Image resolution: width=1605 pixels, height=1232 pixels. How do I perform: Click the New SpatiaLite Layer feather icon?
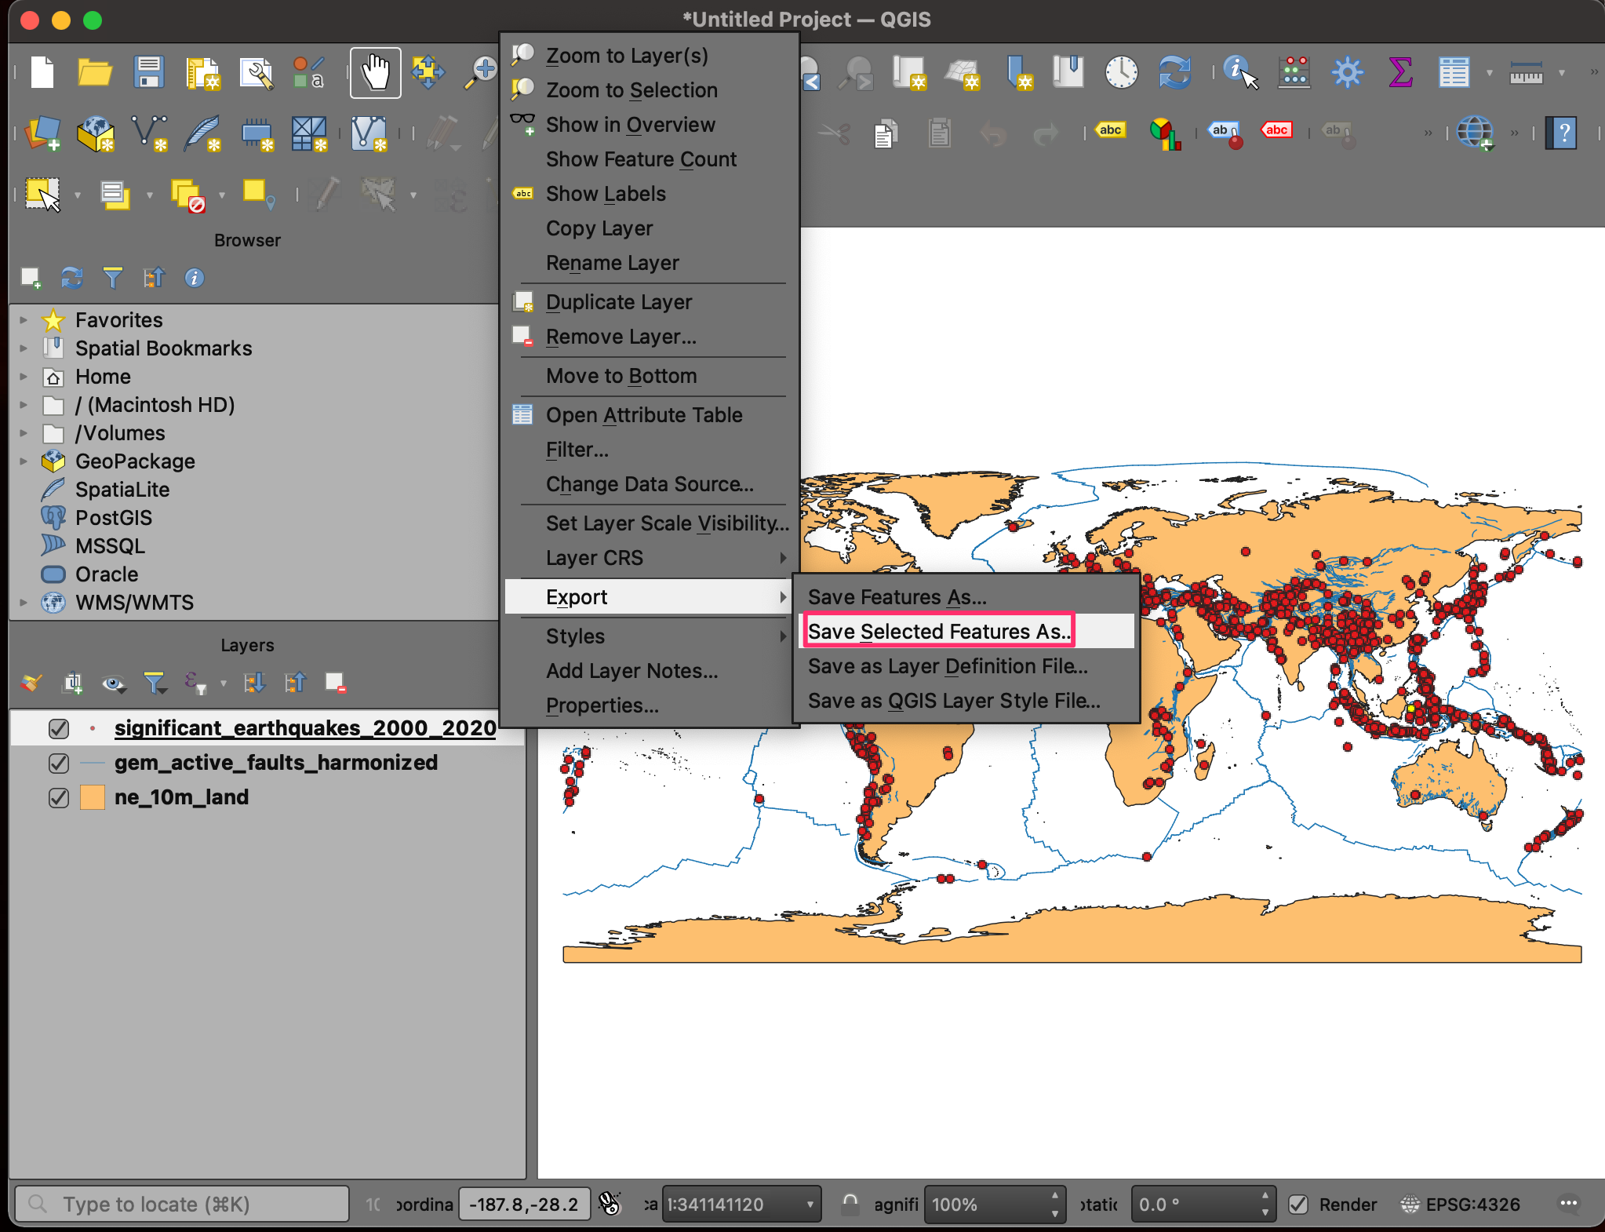[202, 133]
